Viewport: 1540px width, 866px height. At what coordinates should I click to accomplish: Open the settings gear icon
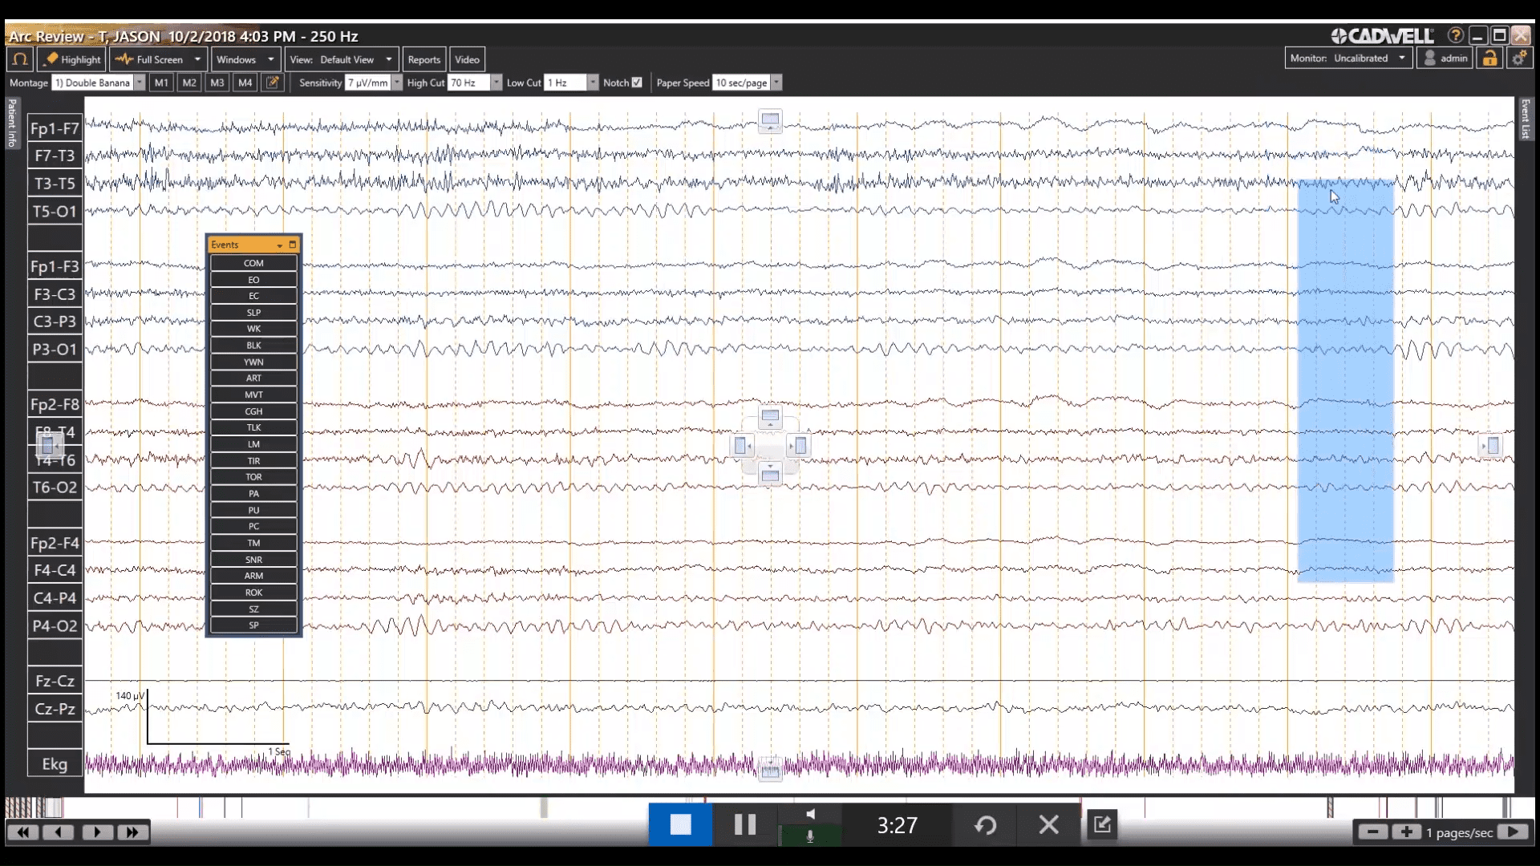pos(1520,58)
